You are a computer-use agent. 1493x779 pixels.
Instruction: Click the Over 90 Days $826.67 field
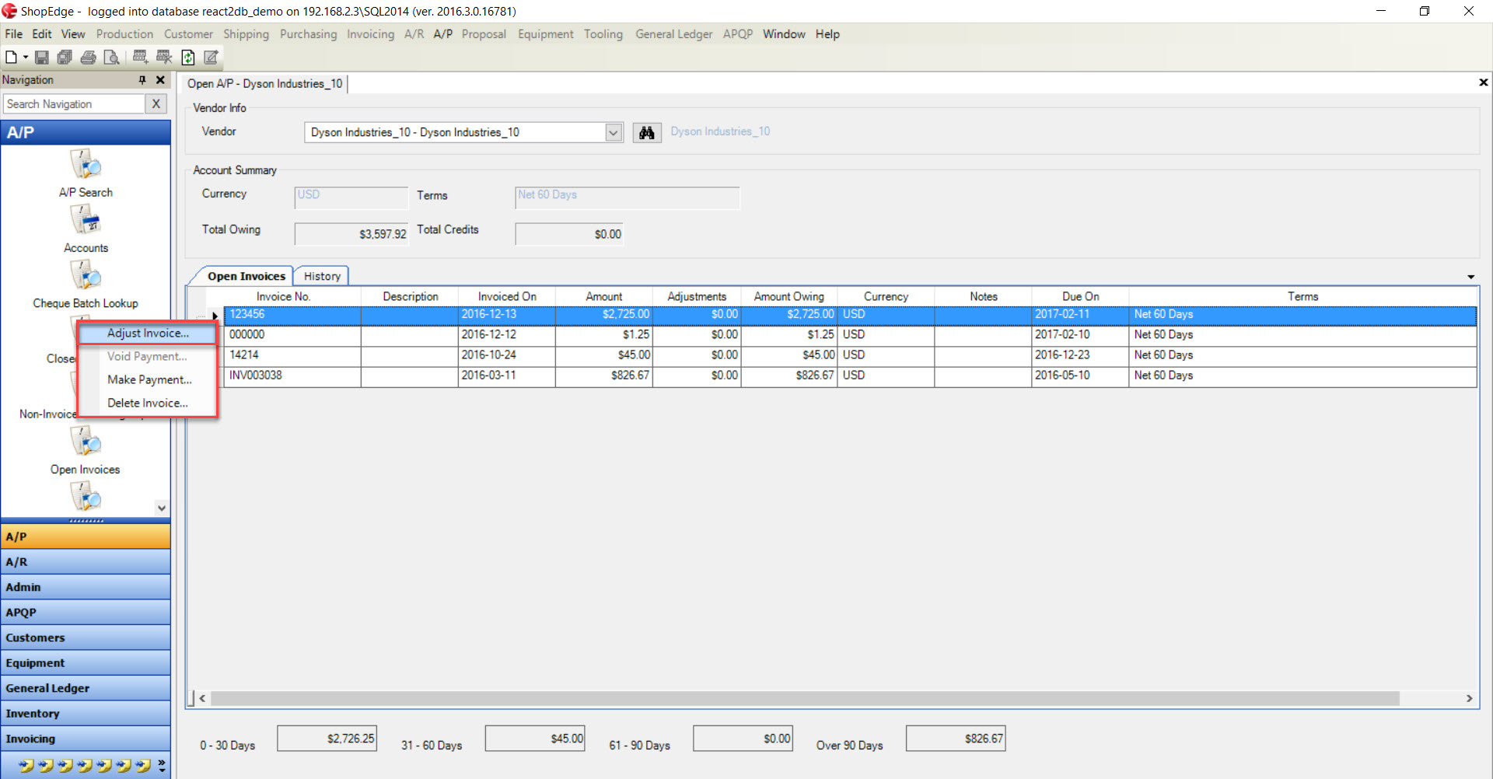tap(955, 739)
